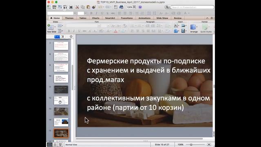The width and height of the screenshot is (261, 147).
Task: Click the Redo icon in top toolbar
Action: click(108, 7)
